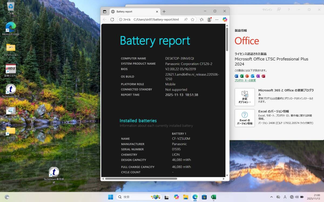Click the address bar showing battery-report.html
The image size is (324, 202).
pos(156,19)
